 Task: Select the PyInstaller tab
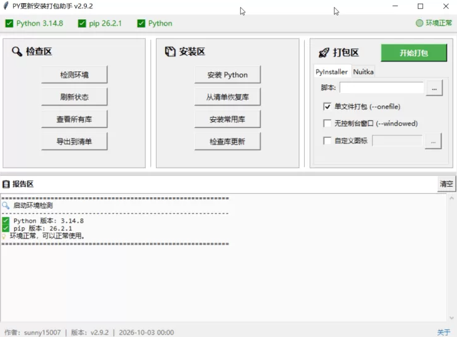tap(332, 71)
